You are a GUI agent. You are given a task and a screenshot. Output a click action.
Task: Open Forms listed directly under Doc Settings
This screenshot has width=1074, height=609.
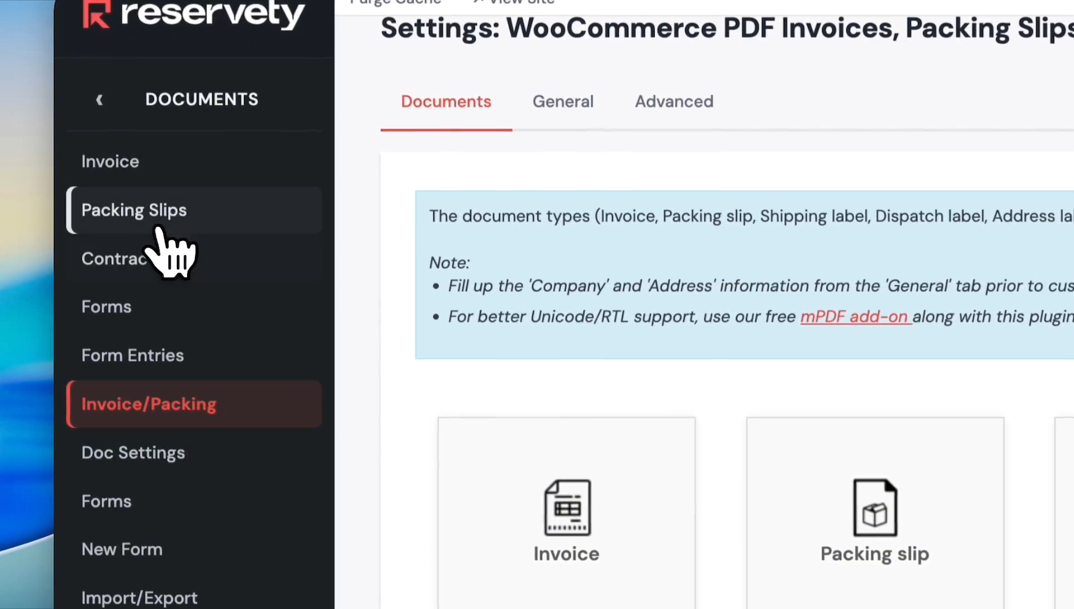click(x=106, y=501)
